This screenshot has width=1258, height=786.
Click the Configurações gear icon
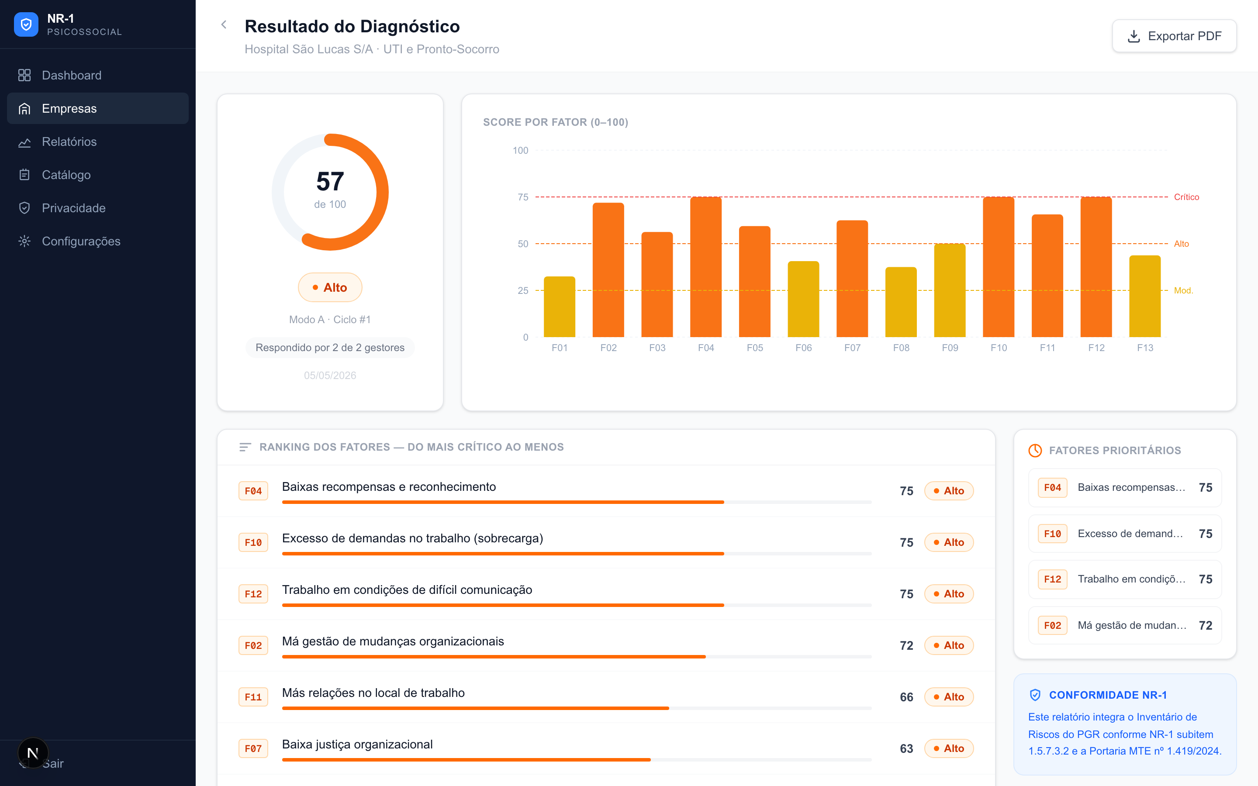24,241
